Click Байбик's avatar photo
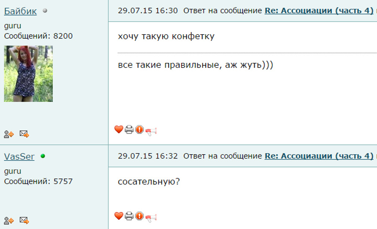 pyautogui.click(x=28, y=74)
